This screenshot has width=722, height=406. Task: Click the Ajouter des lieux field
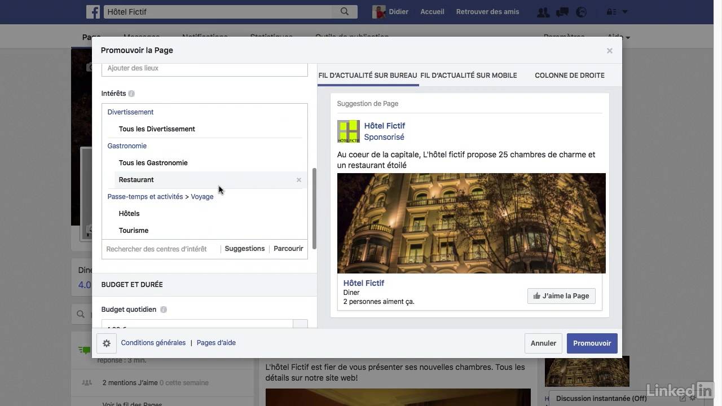pyautogui.click(x=205, y=68)
